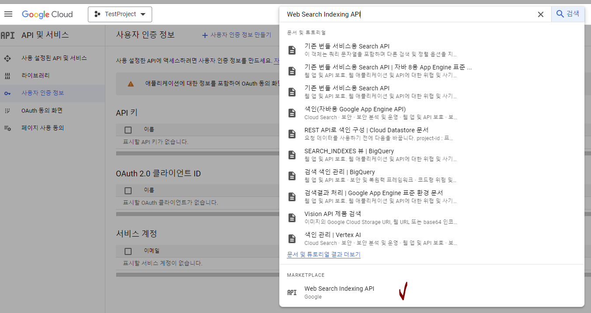Open Vision API 제품 검색 result
The image size is (591, 313).
(x=431, y=218)
